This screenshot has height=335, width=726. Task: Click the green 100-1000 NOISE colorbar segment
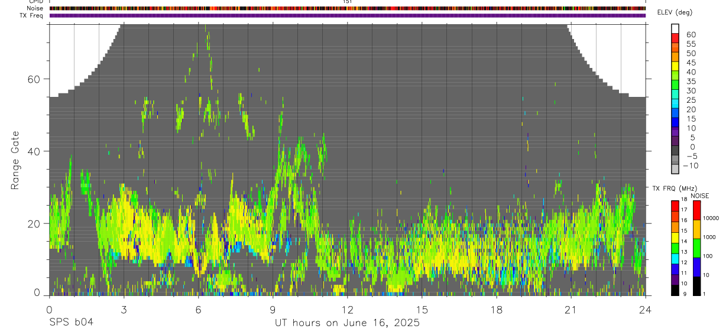(697, 248)
